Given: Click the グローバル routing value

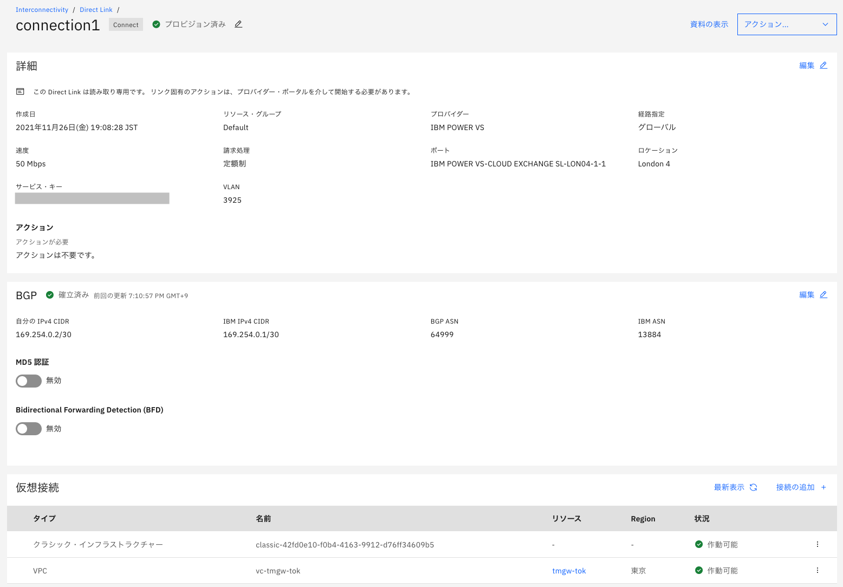Looking at the screenshot, I should pos(657,127).
